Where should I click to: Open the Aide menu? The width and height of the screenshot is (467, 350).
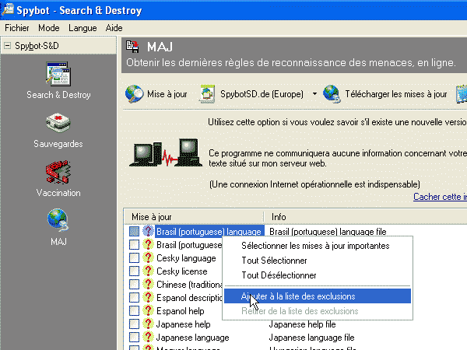point(114,28)
